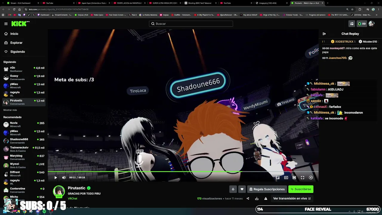Open the player playback settings icon

pyautogui.click(x=311, y=177)
